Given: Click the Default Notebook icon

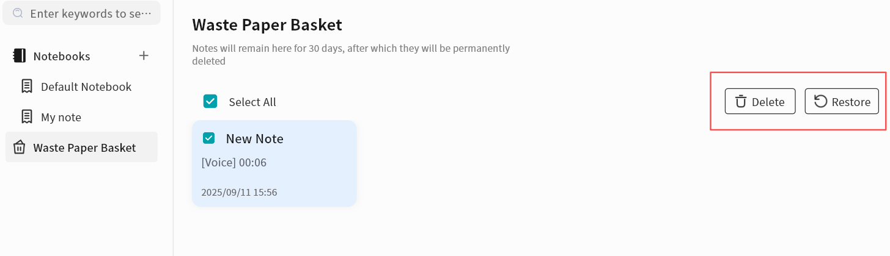Looking at the screenshot, I should click(x=27, y=87).
